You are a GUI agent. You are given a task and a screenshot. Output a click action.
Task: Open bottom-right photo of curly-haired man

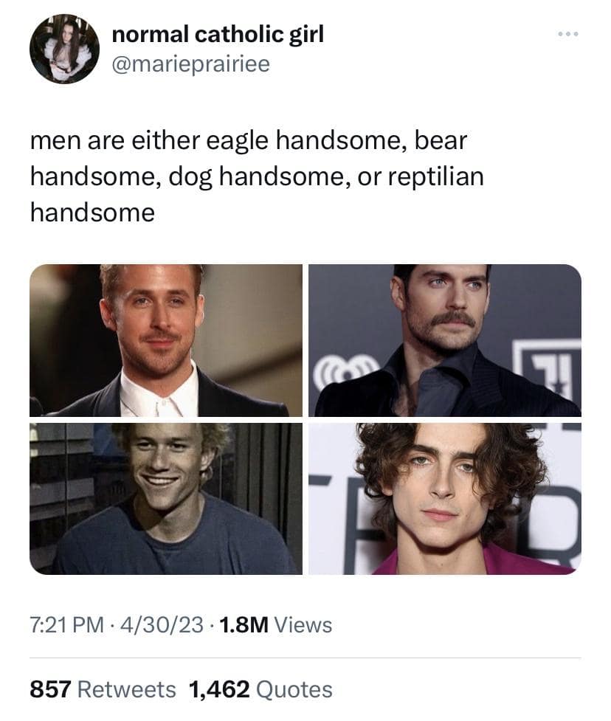pyautogui.click(x=444, y=499)
